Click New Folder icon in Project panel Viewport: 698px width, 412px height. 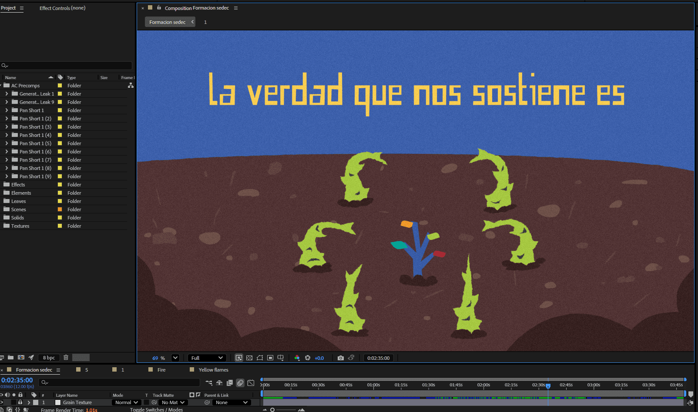10,357
